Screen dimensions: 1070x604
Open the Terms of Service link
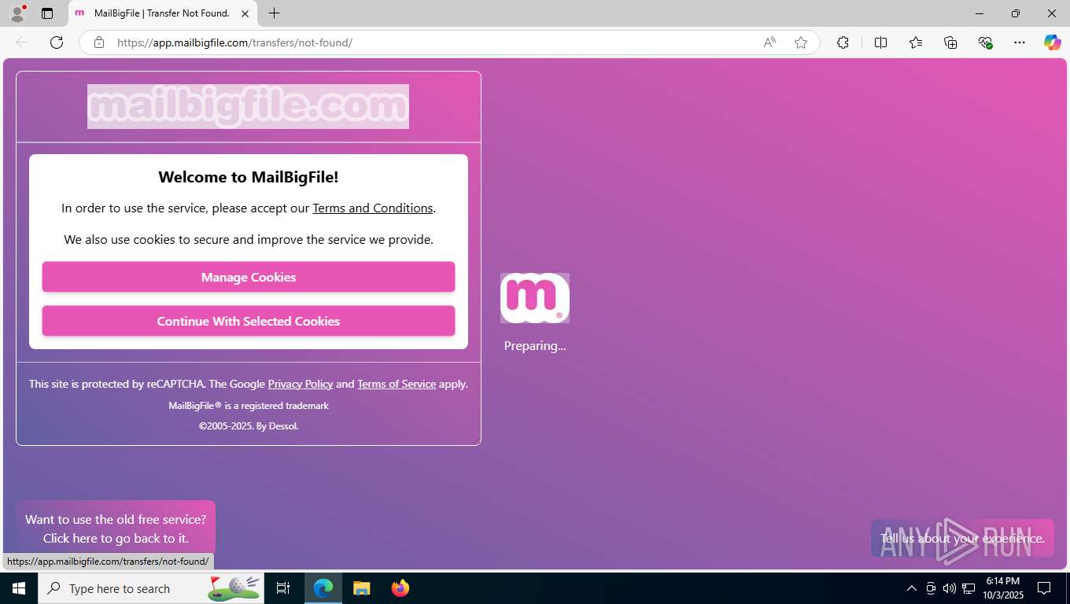click(397, 384)
